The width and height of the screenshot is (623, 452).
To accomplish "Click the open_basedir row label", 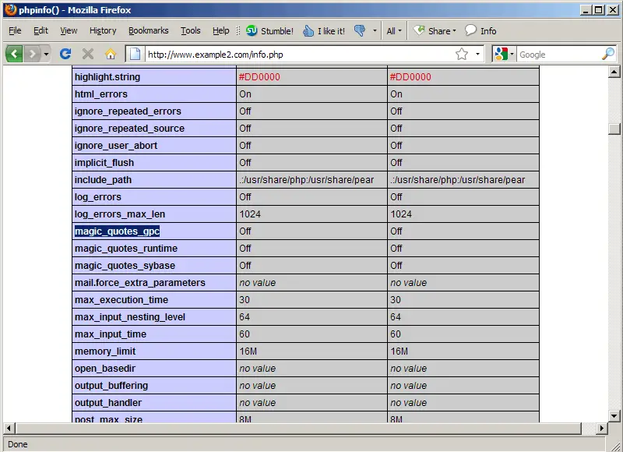I will pyautogui.click(x=105, y=369).
